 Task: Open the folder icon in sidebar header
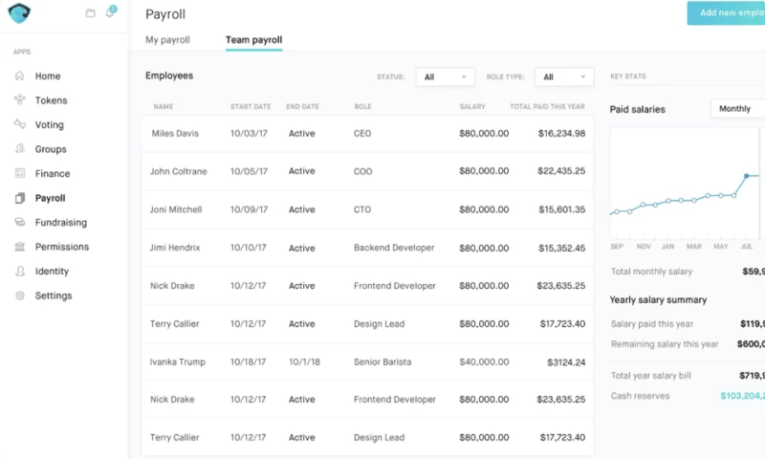pyautogui.click(x=90, y=13)
